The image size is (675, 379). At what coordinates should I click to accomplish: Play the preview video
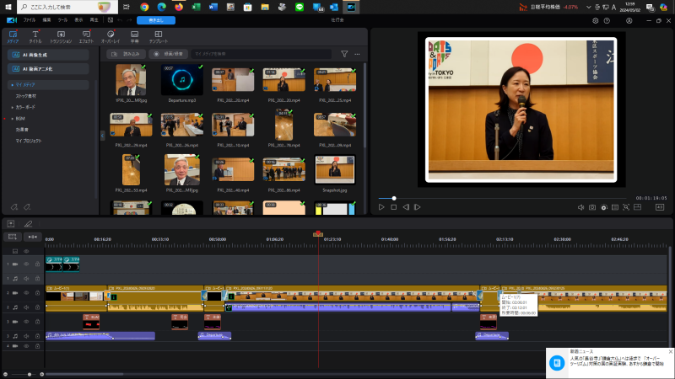pos(381,207)
